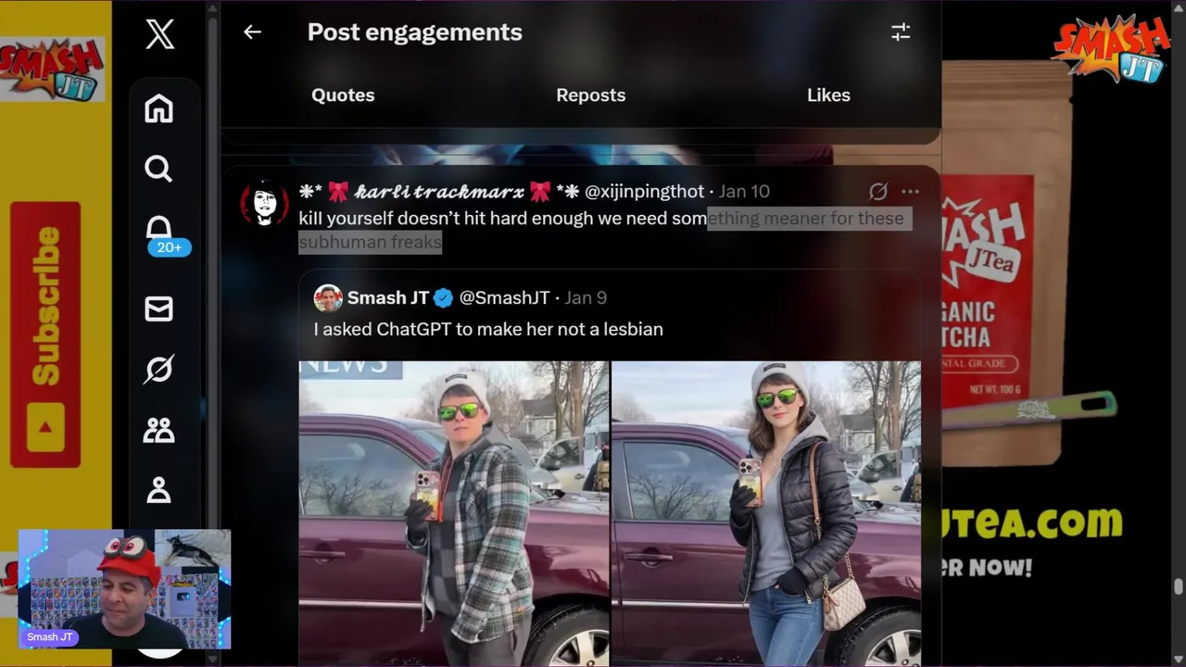Open the filter settings sliders icon
Viewport: 1186px width, 667px height.
[x=901, y=31]
